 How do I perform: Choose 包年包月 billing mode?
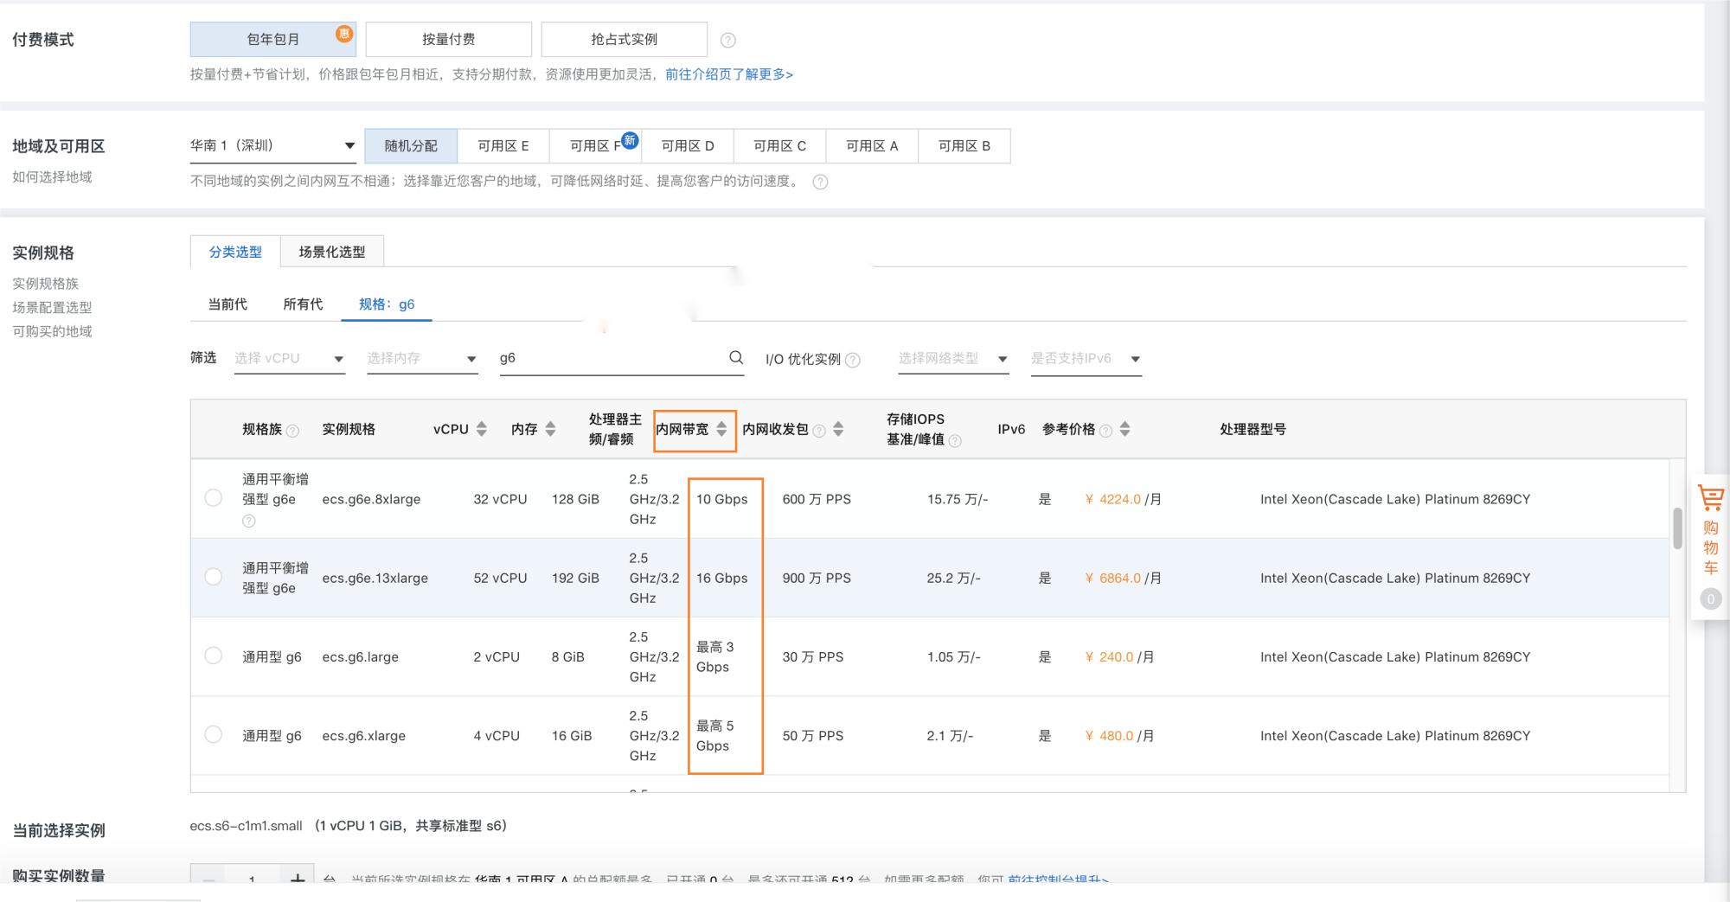tap(273, 39)
